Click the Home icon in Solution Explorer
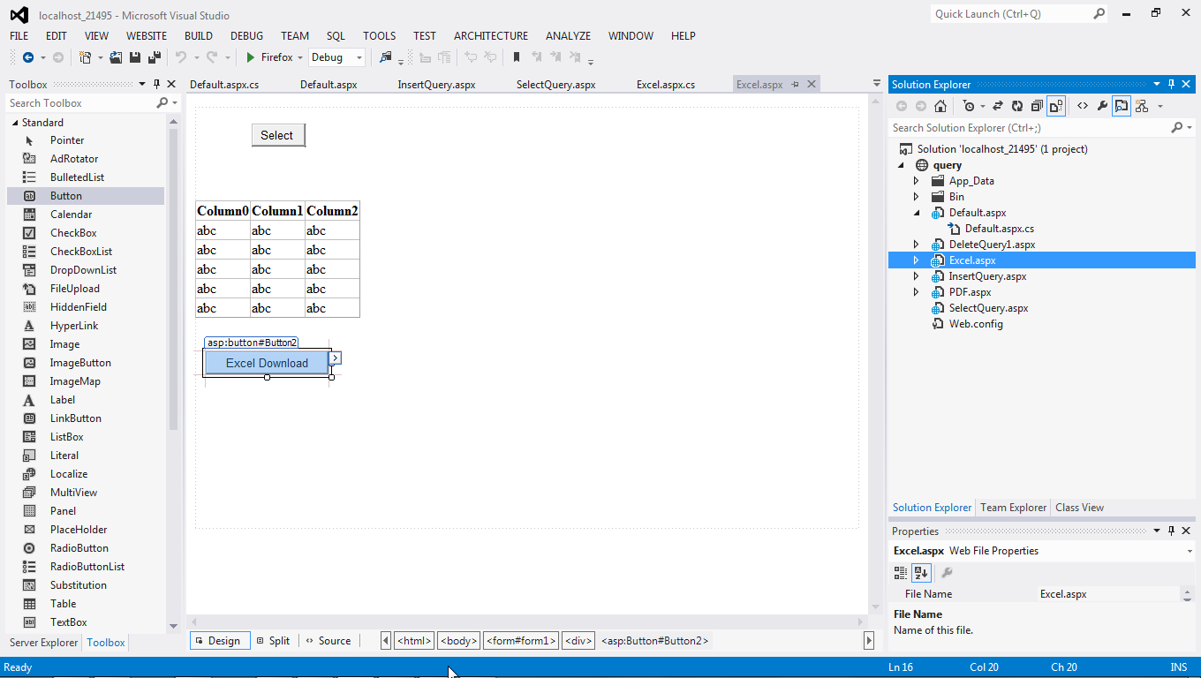The image size is (1201, 678). tap(942, 106)
